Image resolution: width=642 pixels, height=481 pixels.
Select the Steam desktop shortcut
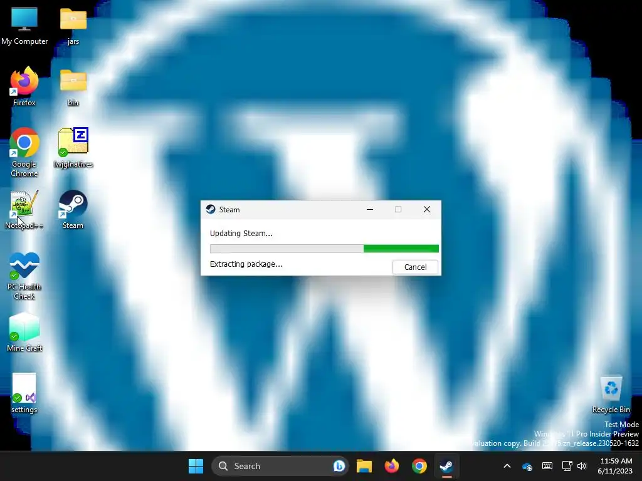click(73, 209)
